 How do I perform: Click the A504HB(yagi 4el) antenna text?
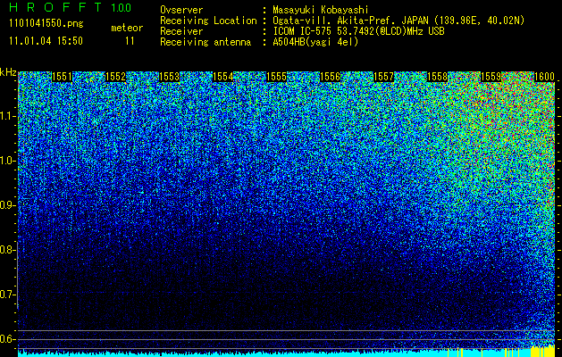point(315,42)
